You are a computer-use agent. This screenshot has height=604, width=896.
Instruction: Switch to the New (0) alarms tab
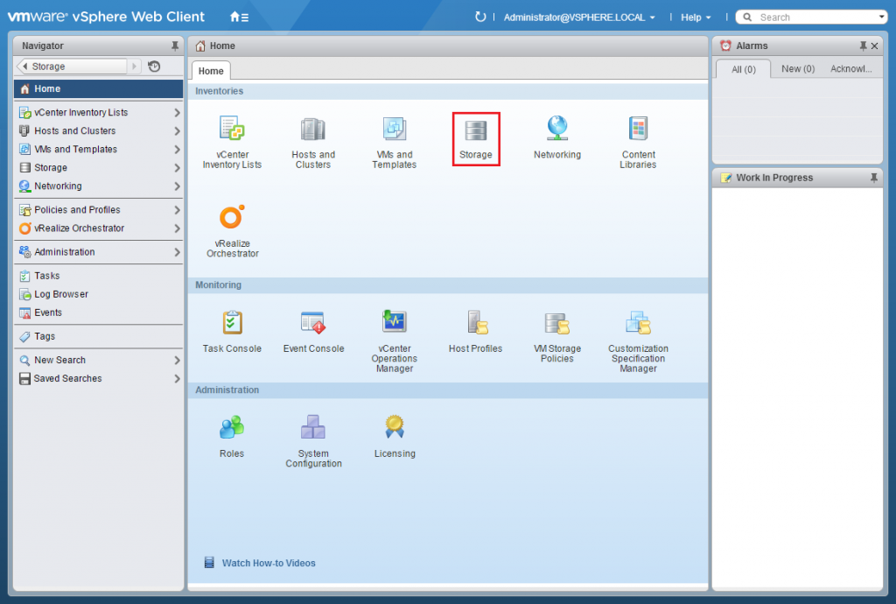click(x=797, y=68)
